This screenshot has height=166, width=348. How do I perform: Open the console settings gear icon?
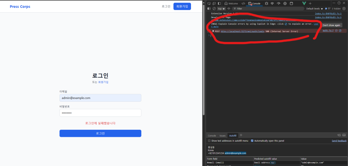[344, 9]
